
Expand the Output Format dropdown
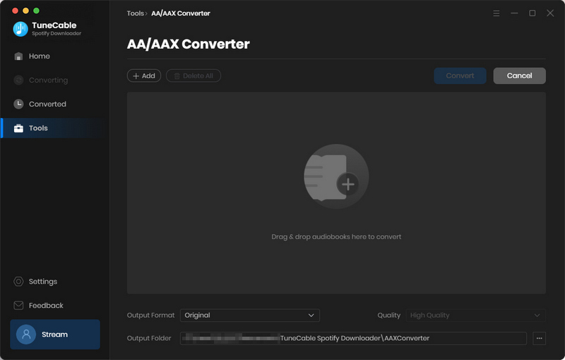(x=250, y=316)
